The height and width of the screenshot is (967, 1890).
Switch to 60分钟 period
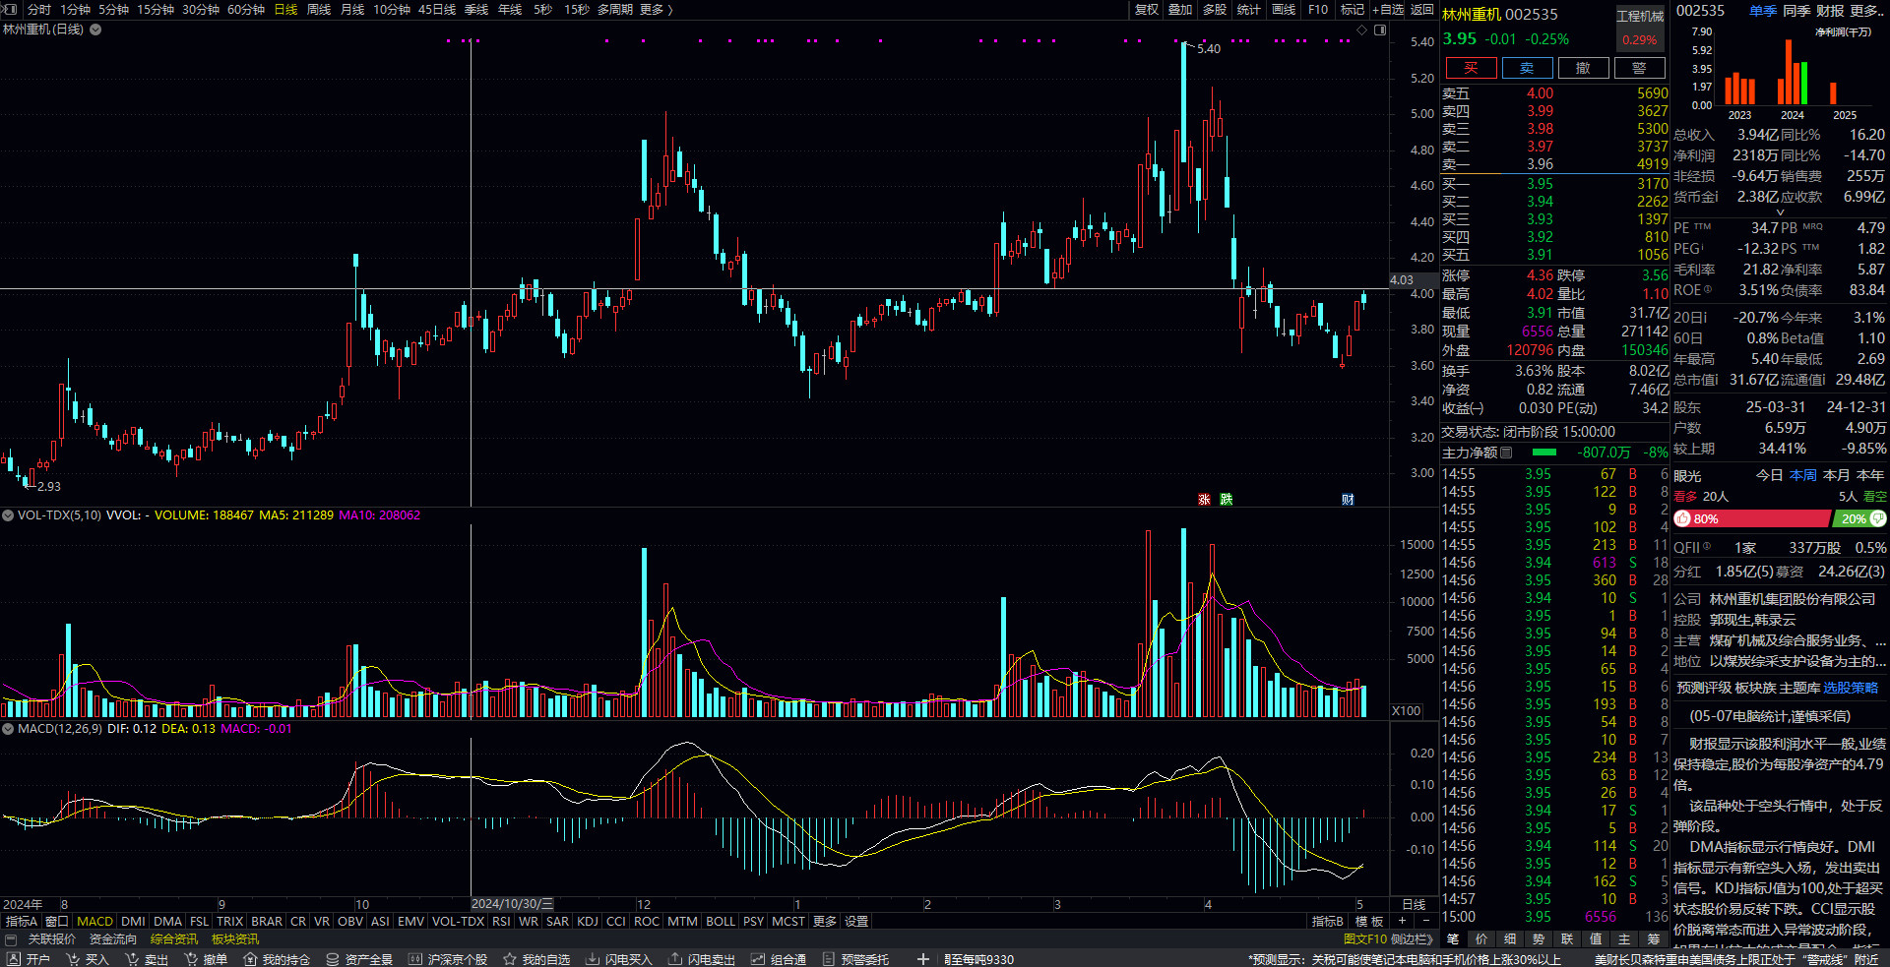pos(246,9)
